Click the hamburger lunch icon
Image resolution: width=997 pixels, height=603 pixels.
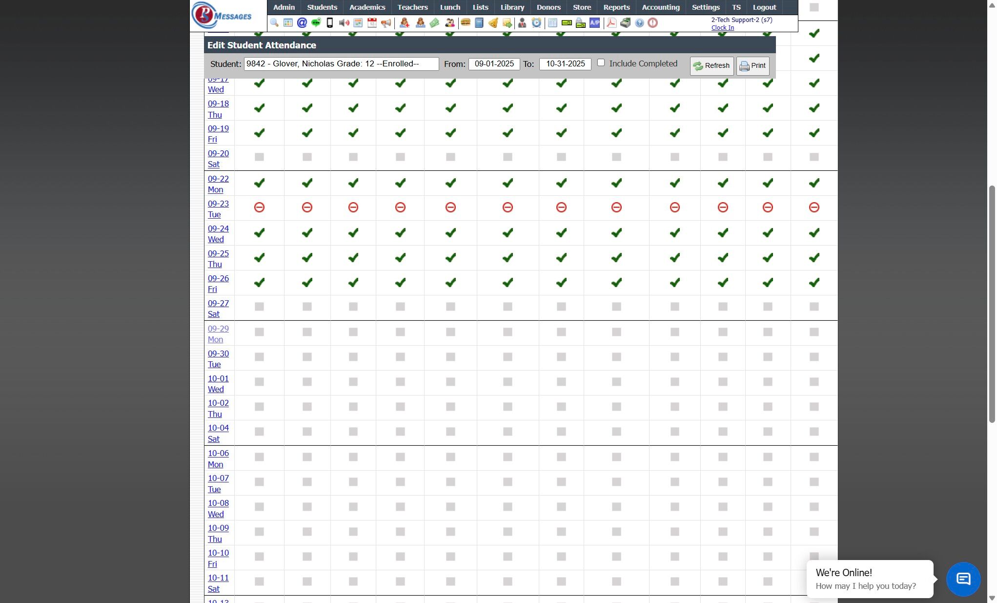click(x=466, y=23)
